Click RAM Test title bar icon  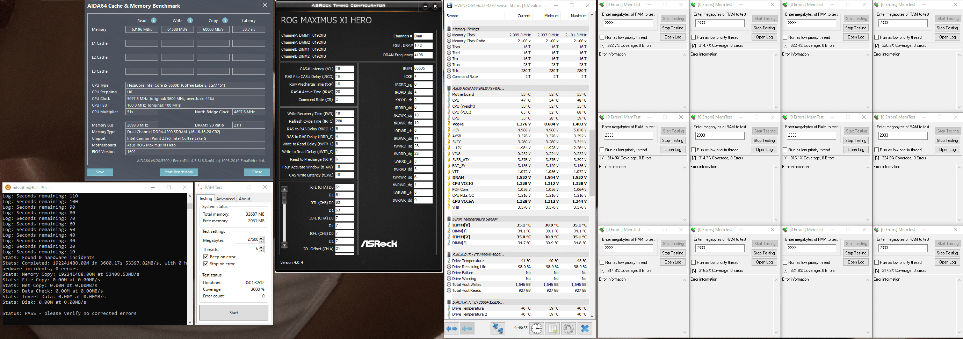click(x=199, y=187)
